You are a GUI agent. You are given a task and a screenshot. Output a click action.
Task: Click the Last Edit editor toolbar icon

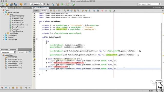coord(51,10)
